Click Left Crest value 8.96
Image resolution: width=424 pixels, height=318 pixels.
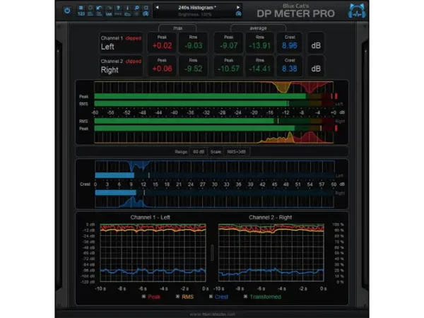[x=289, y=46]
